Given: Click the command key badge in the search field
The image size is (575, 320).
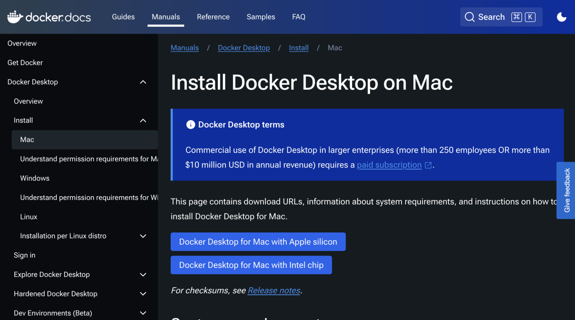Looking at the screenshot, I should pyautogui.click(x=517, y=17).
